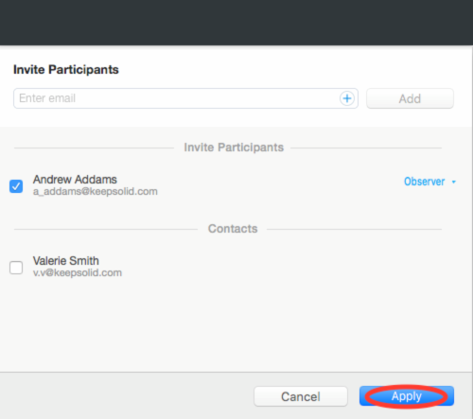Click the dark header bar above dialog
This screenshot has width=473, height=419.
236,23
